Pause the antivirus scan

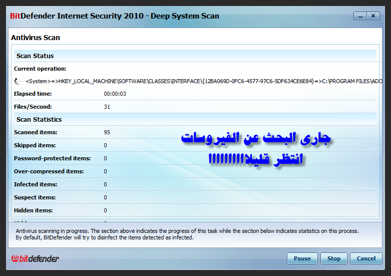[x=302, y=258]
